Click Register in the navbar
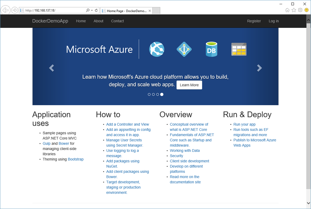The image size is (311, 209). point(254,21)
